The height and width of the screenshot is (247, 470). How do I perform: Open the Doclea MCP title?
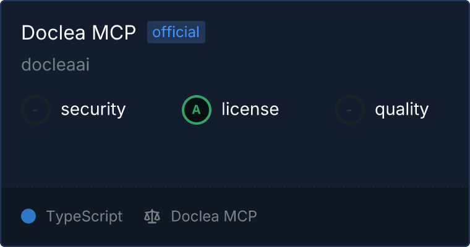click(x=79, y=32)
